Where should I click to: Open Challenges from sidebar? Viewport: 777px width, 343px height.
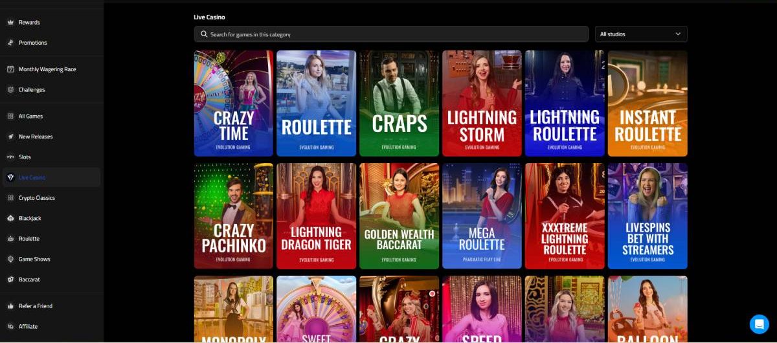[32, 90]
